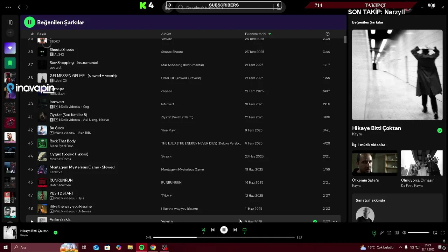
Task: Open File Explorer from taskbar
Action: coord(130,247)
